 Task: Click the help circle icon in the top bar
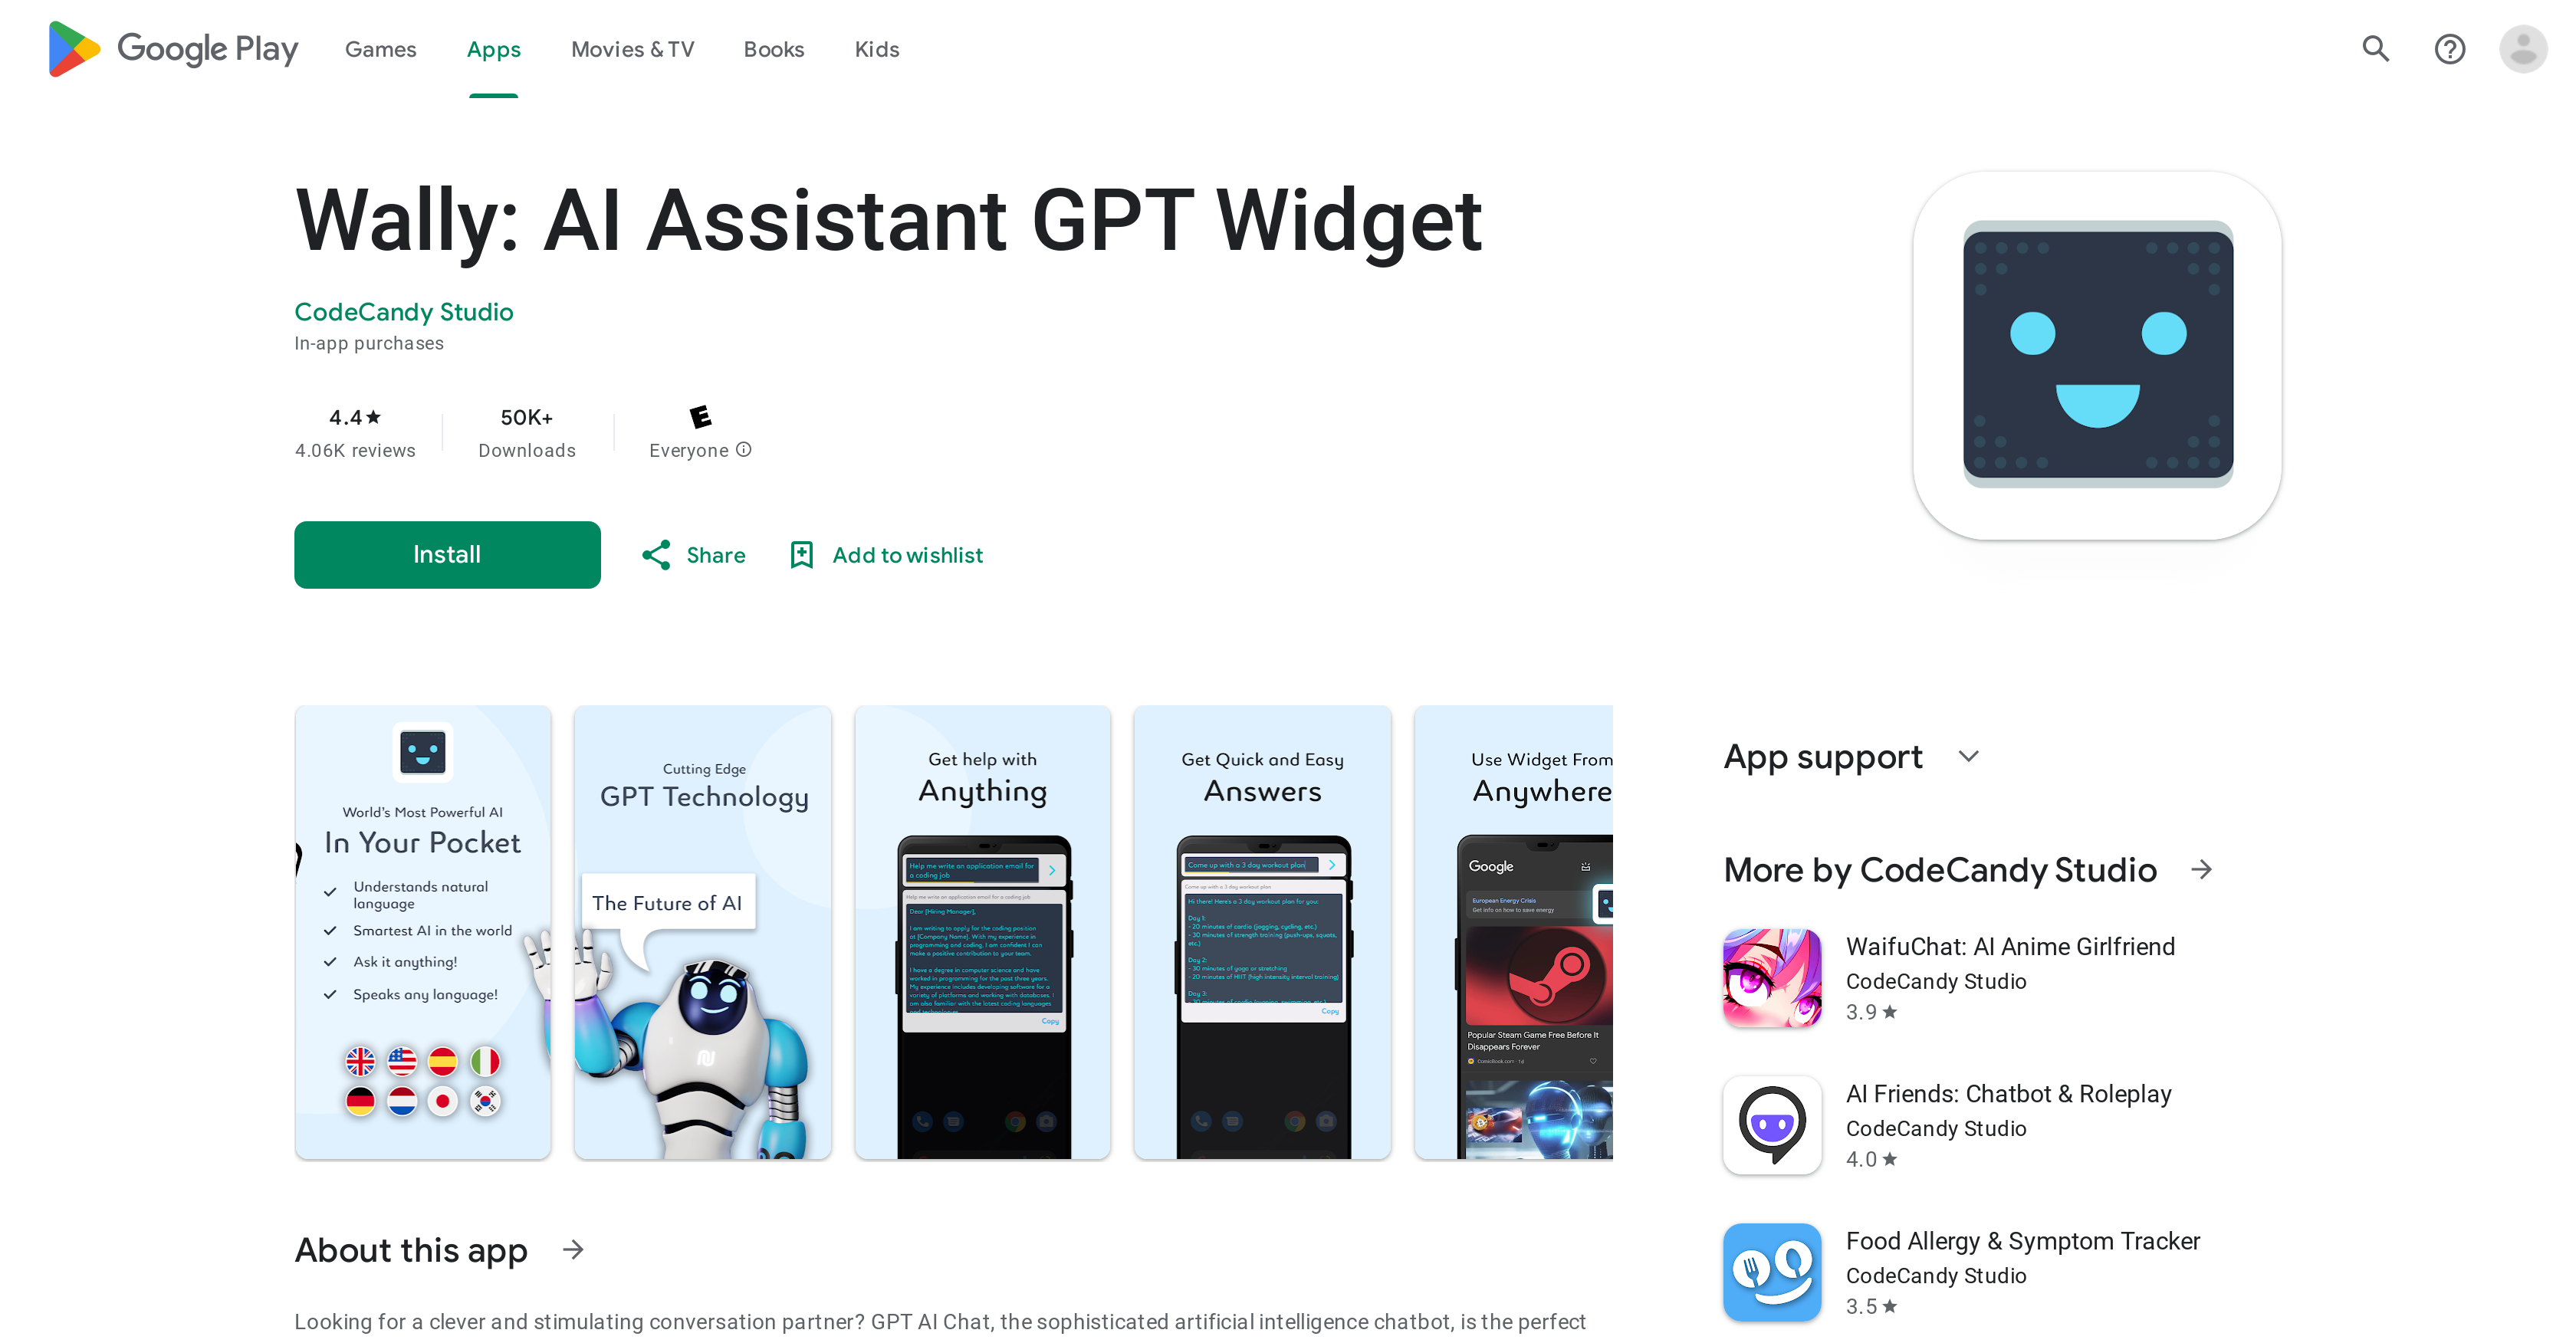pyautogui.click(x=2452, y=48)
